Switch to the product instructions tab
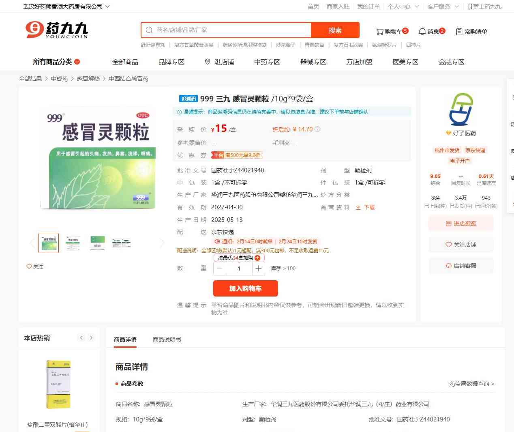 coord(167,340)
